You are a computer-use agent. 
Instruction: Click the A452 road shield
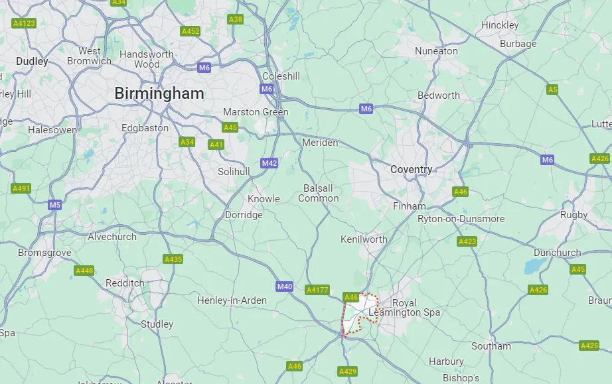point(191,31)
